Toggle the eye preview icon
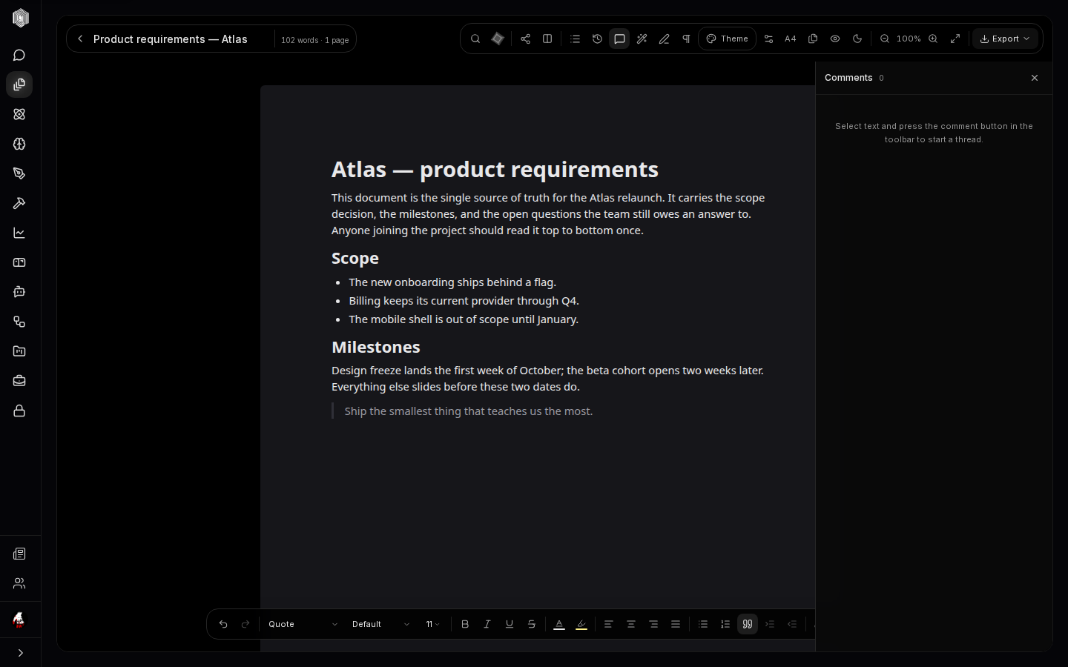This screenshot has height=667, width=1068. point(835,39)
